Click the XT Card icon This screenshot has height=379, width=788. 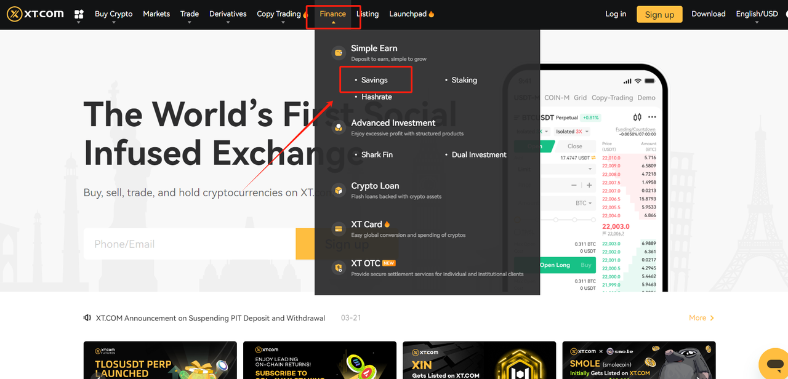(338, 229)
